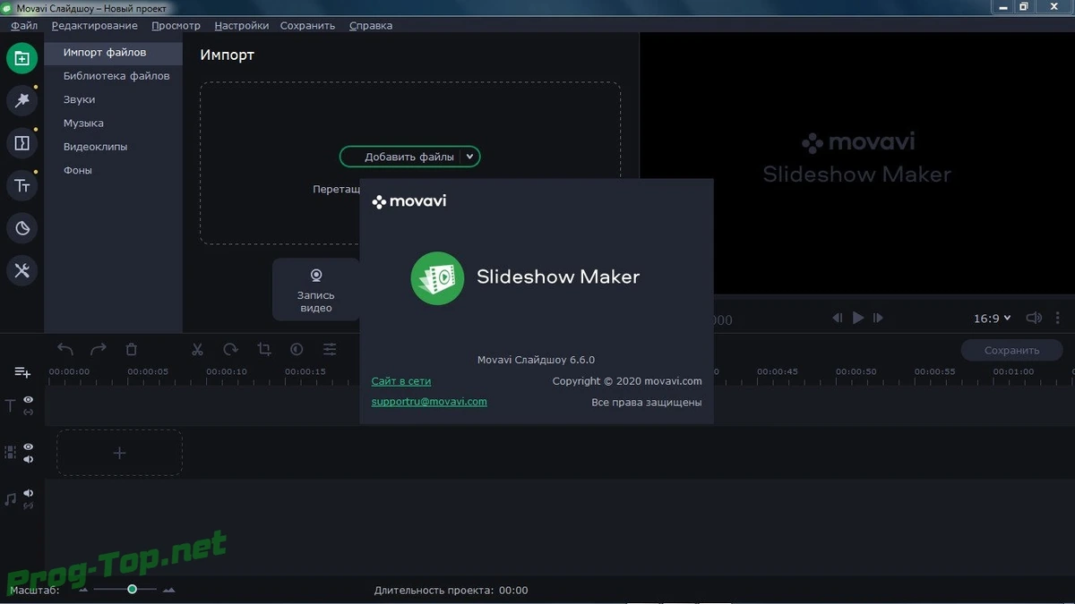Click the title track T icon
Viewport: 1075px width, 604px height.
coord(11,406)
